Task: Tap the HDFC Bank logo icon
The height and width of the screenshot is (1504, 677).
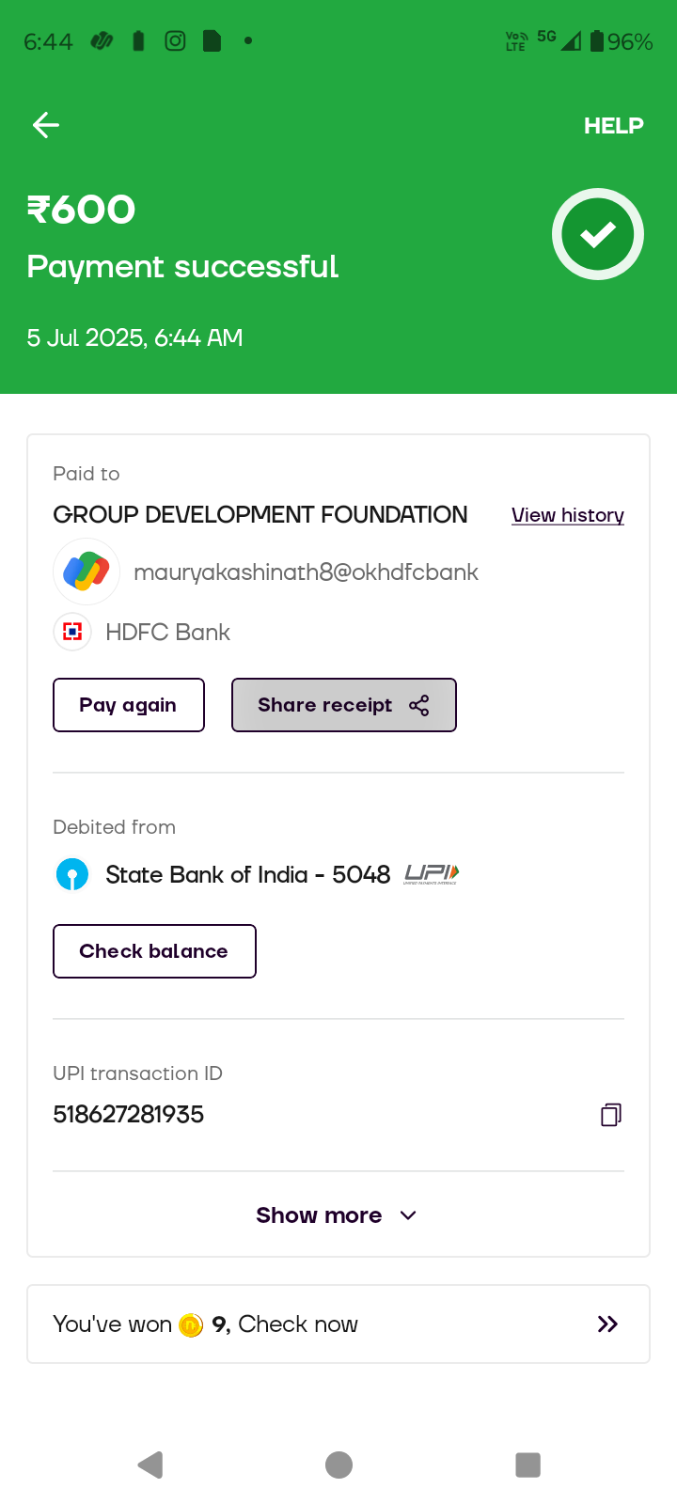Action: pos(72,632)
